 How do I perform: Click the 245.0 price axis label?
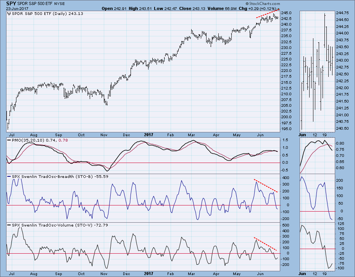click(x=286, y=13)
